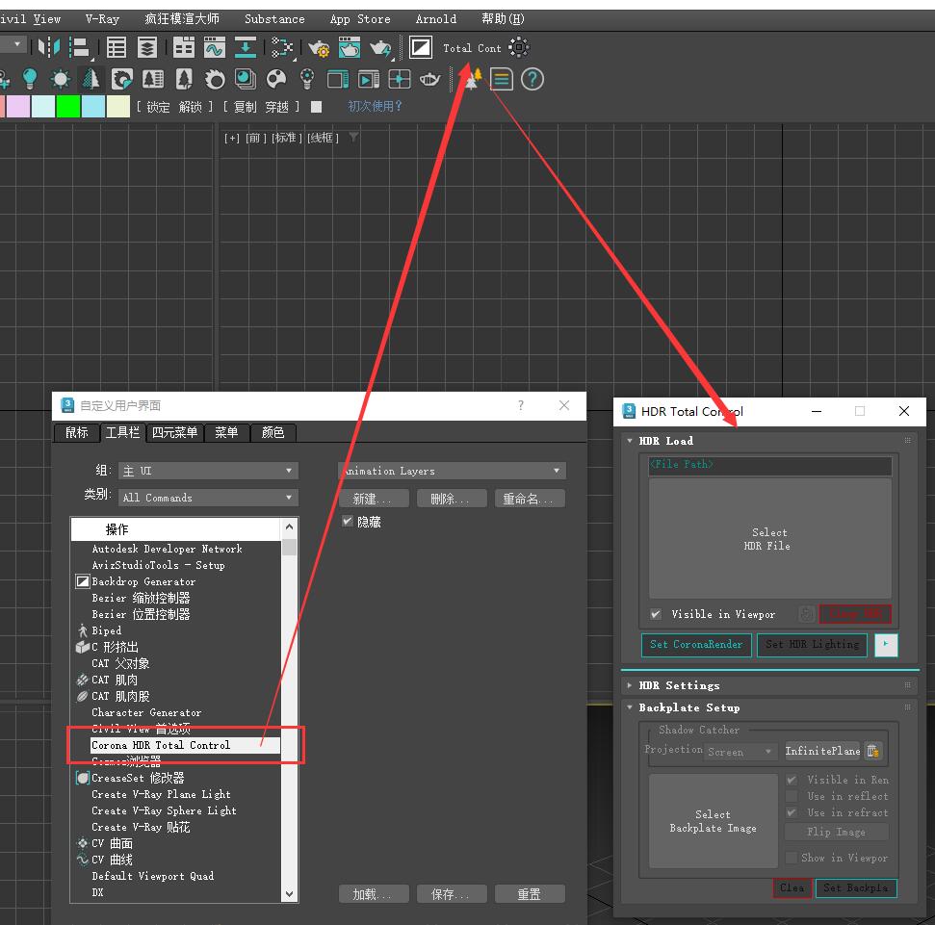Viewport: 935px width, 925px height.
Task: Click the 重命名... button
Action: [x=530, y=499]
